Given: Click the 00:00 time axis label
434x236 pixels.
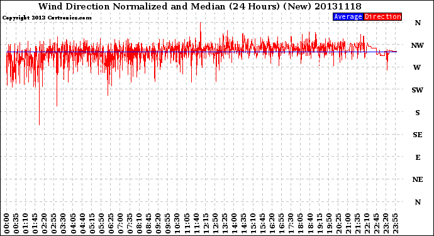Looking at the screenshot, I should 7,223.
